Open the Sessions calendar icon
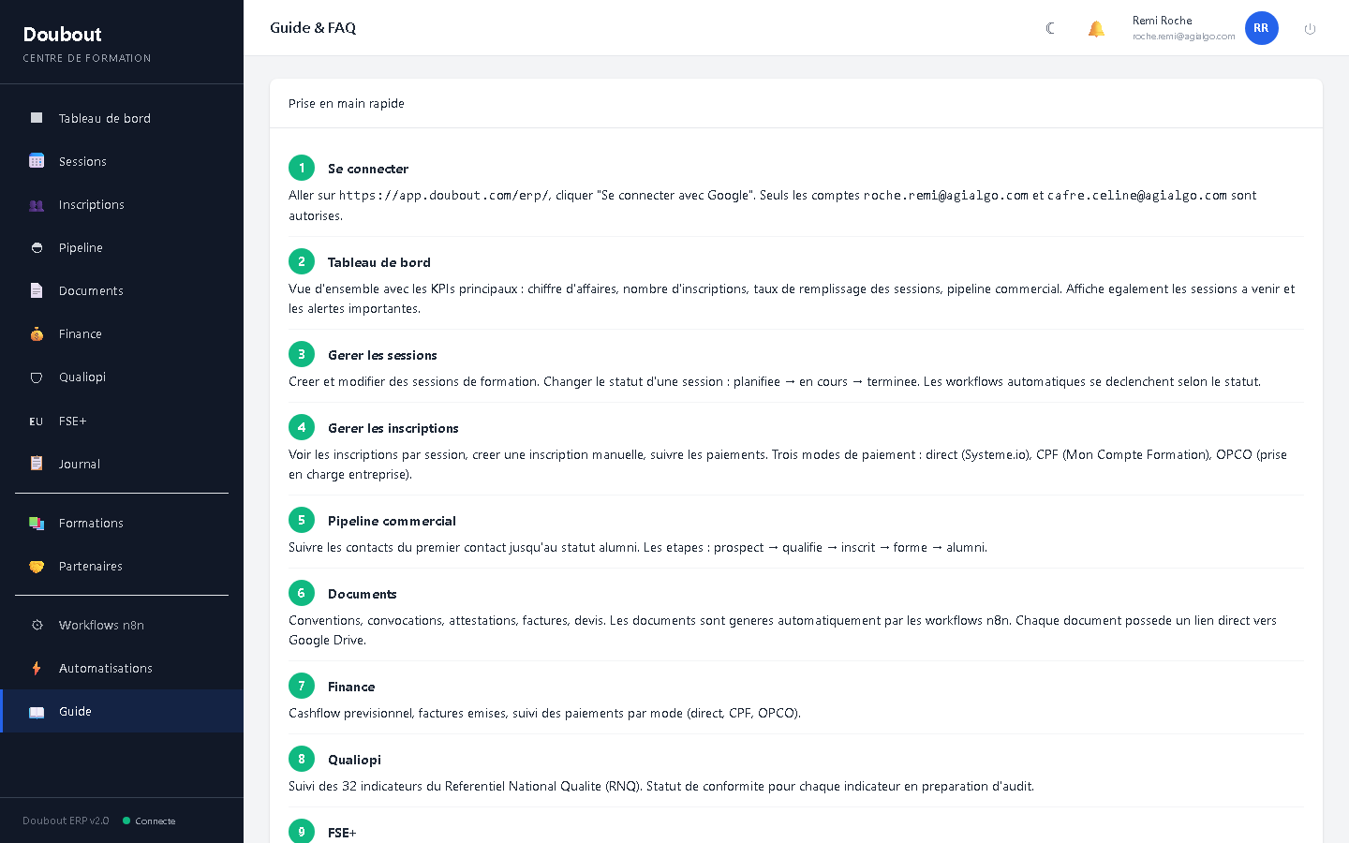 [x=37, y=161]
